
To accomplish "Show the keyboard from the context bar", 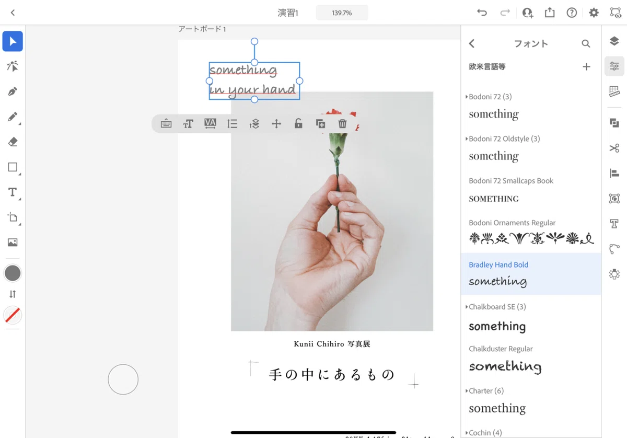I will tap(166, 124).
